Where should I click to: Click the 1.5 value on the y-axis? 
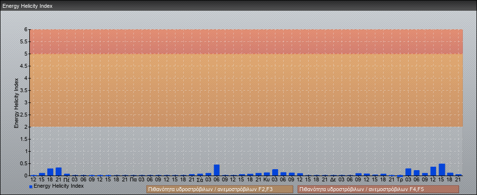pos(24,139)
